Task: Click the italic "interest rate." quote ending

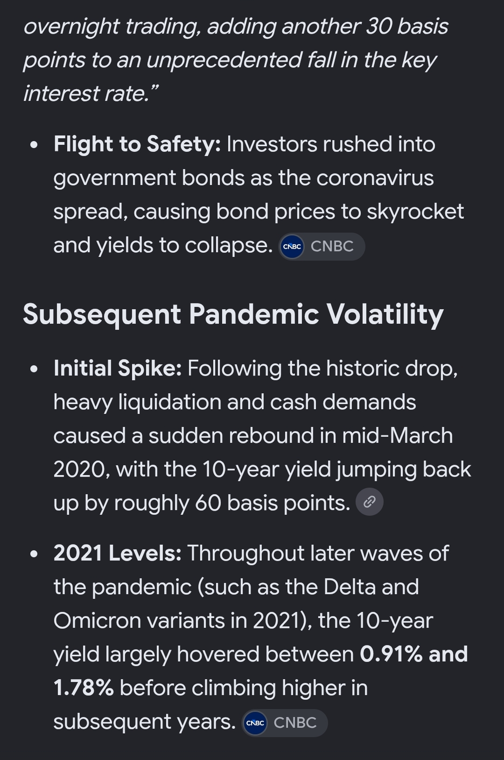Action: [91, 93]
